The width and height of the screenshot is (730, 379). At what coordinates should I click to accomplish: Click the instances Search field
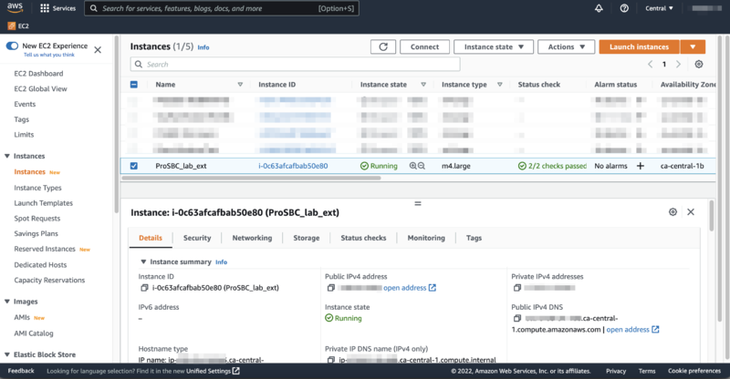pyautogui.click(x=295, y=64)
